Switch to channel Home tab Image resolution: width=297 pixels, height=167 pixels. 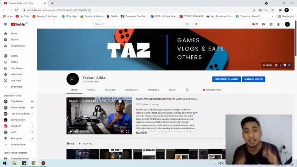[x=74, y=90]
